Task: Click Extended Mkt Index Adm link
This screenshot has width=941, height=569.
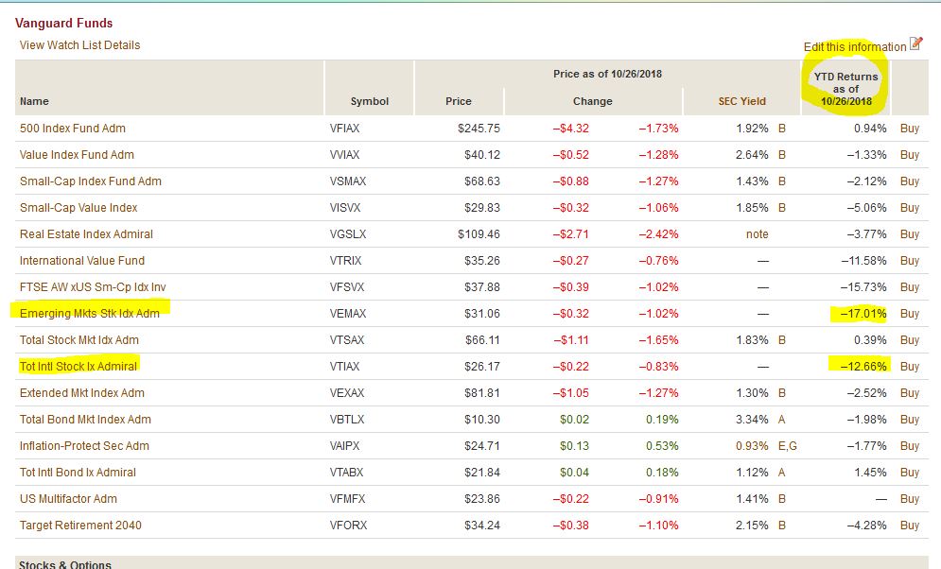Action: (x=82, y=393)
